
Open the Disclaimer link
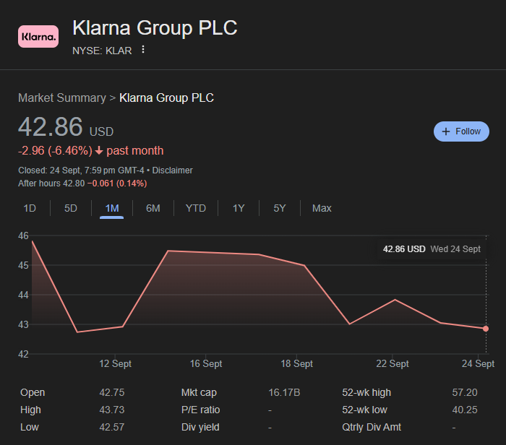click(172, 170)
